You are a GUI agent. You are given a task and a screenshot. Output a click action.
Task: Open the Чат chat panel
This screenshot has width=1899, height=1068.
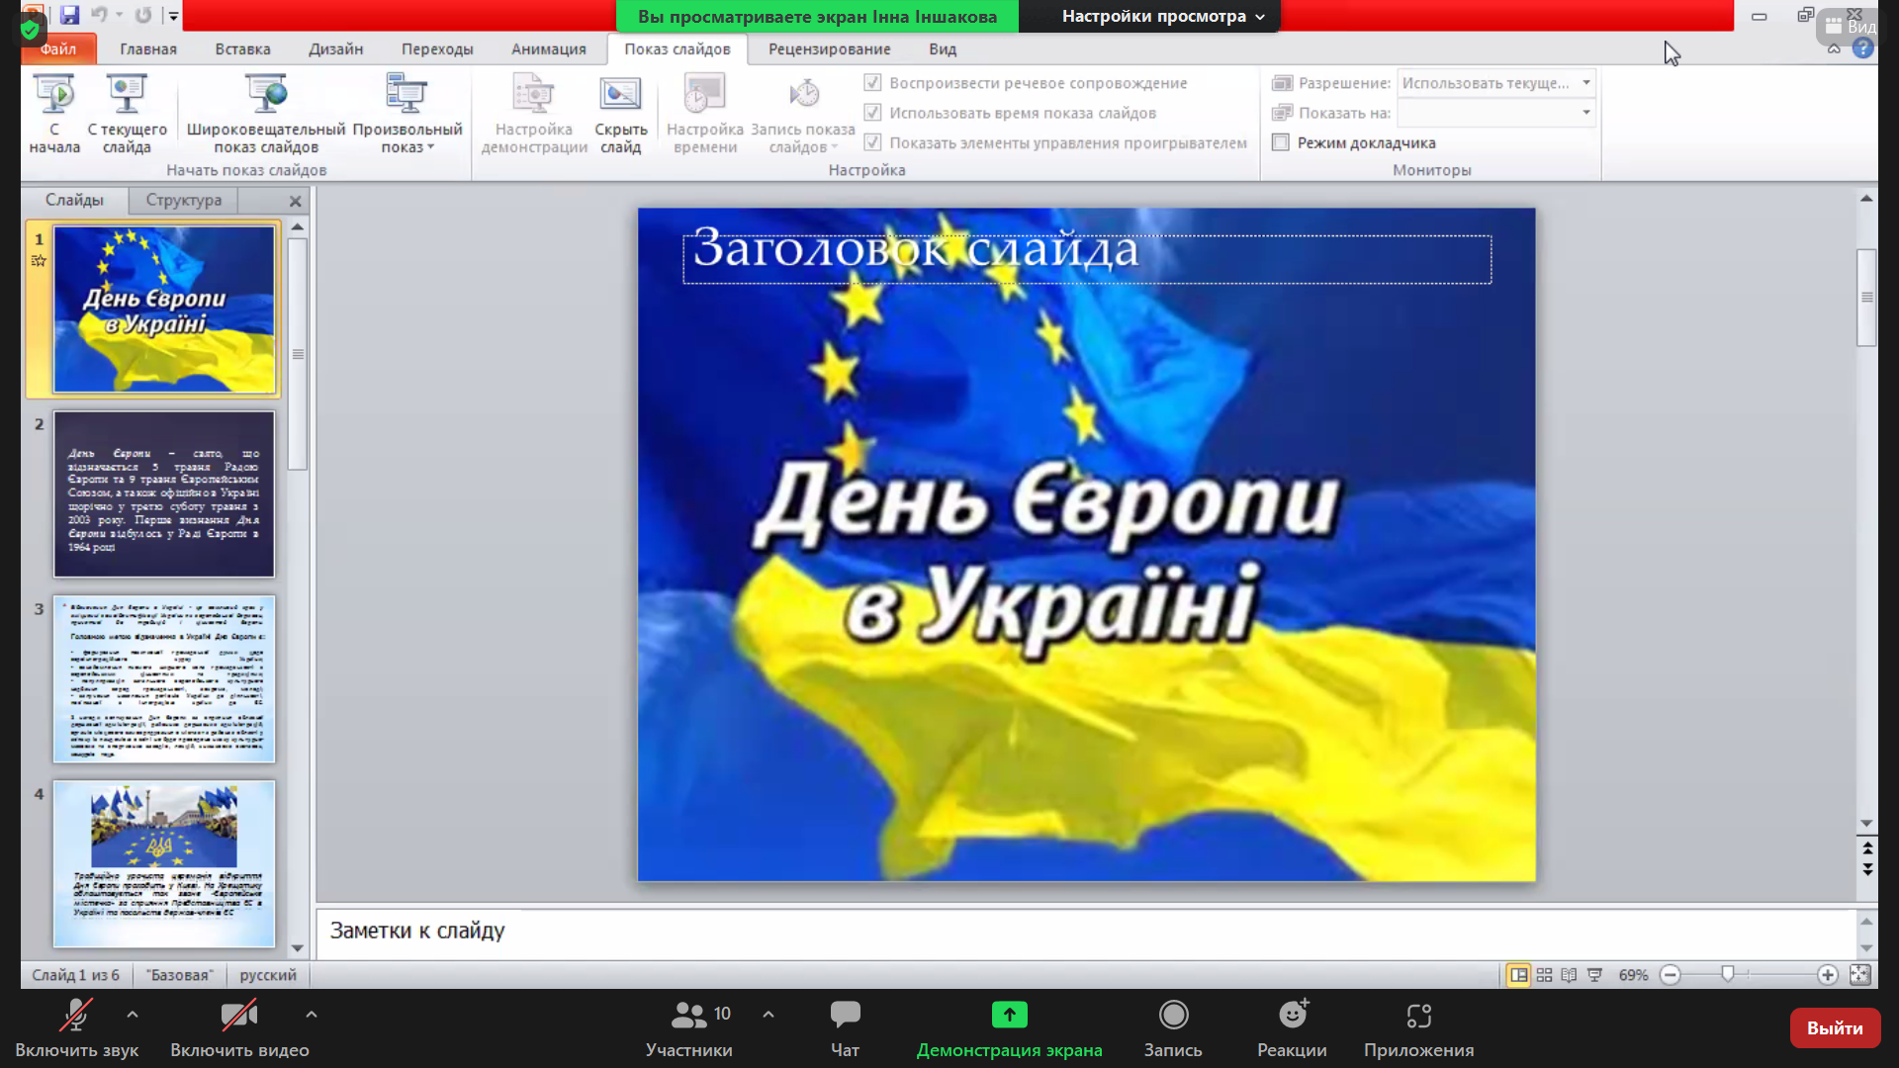(845, 1028)
